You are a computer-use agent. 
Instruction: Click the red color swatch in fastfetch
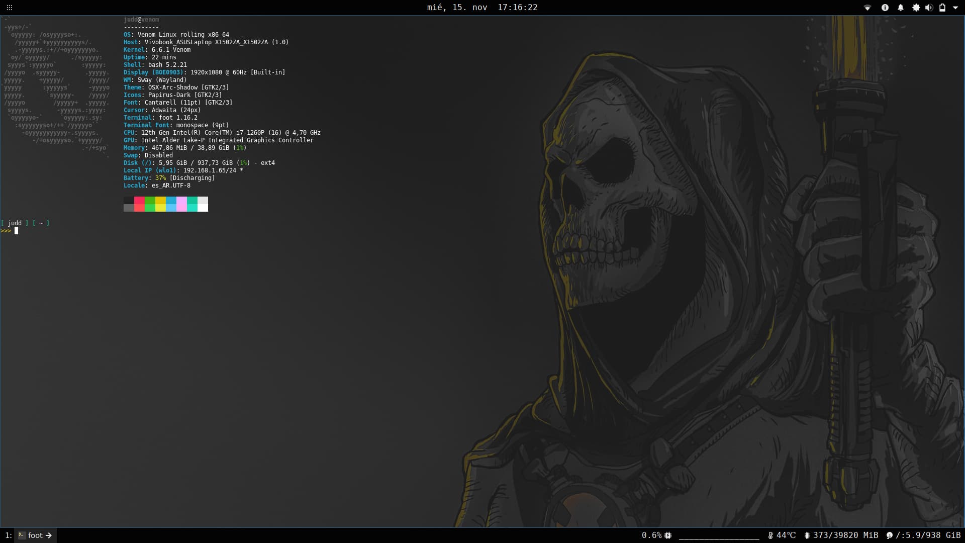139,201
